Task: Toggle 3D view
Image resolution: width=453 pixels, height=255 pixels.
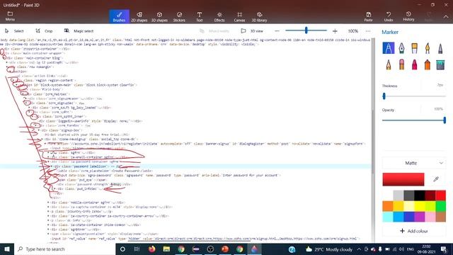Action: tap(252, 31)
